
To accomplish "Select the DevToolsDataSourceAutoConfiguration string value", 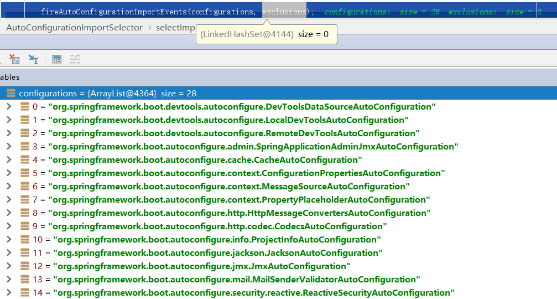I will (242, 107).
